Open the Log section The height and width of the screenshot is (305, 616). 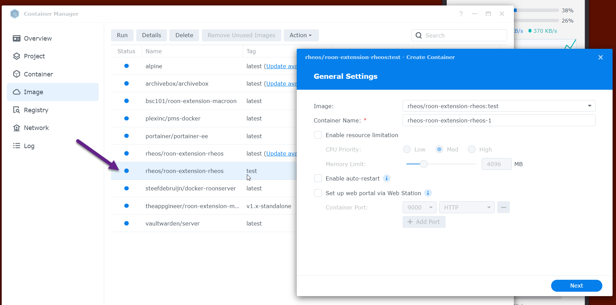[53, 146]
